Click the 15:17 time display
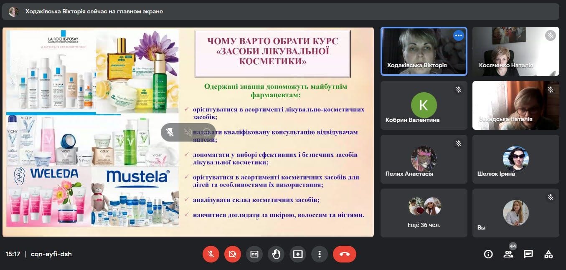The image size is (566, 270). pos(13,254)
